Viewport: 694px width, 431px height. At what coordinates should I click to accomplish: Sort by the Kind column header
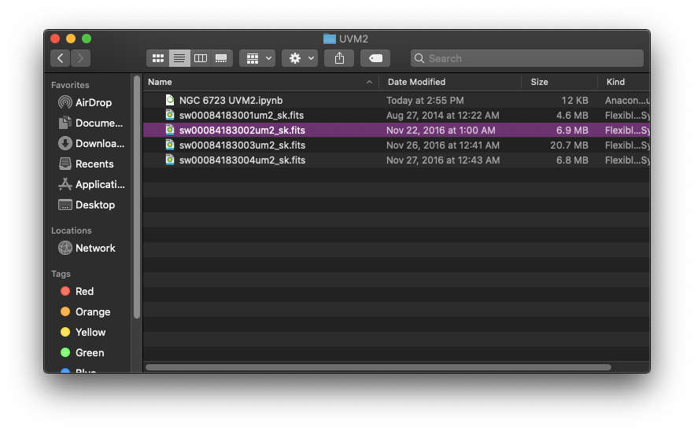pos(615,82)
